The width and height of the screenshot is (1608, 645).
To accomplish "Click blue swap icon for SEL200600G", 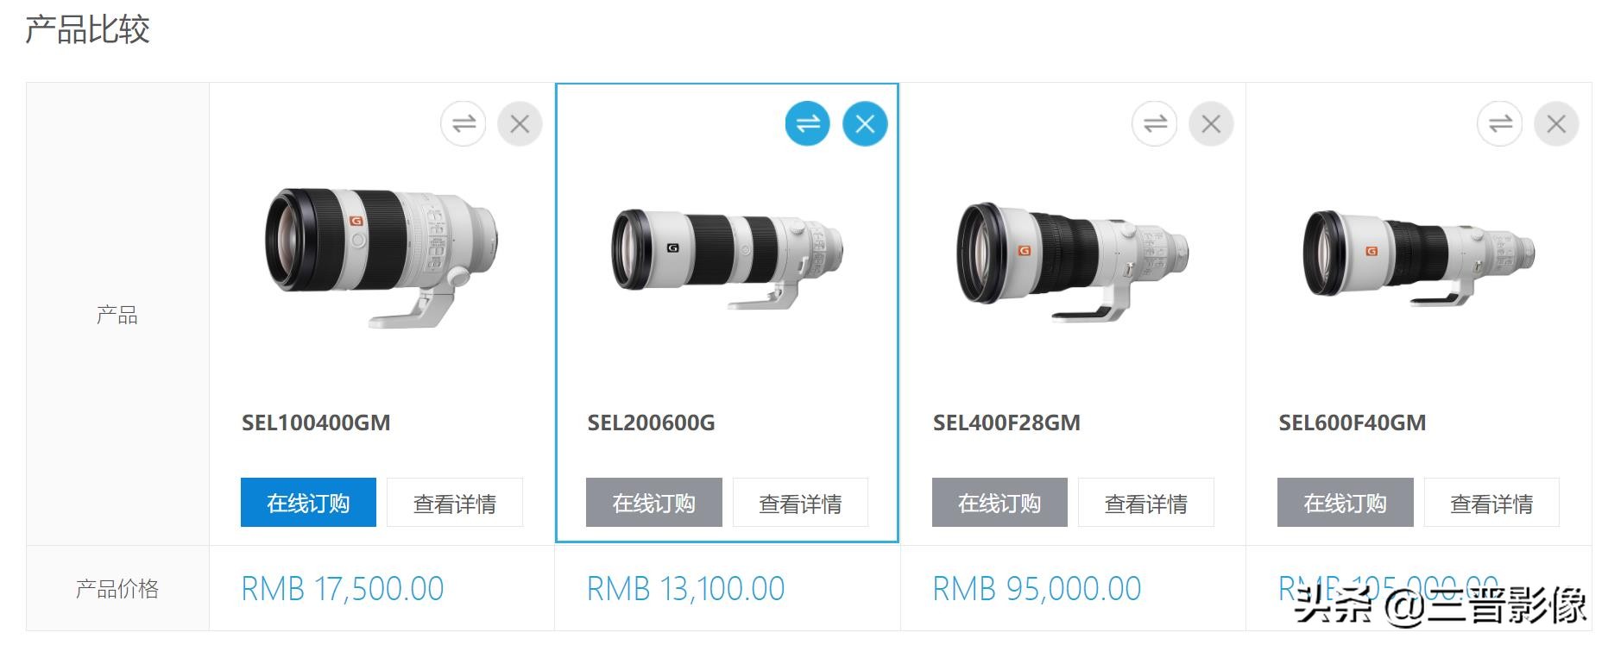I will tap(808, 124).
